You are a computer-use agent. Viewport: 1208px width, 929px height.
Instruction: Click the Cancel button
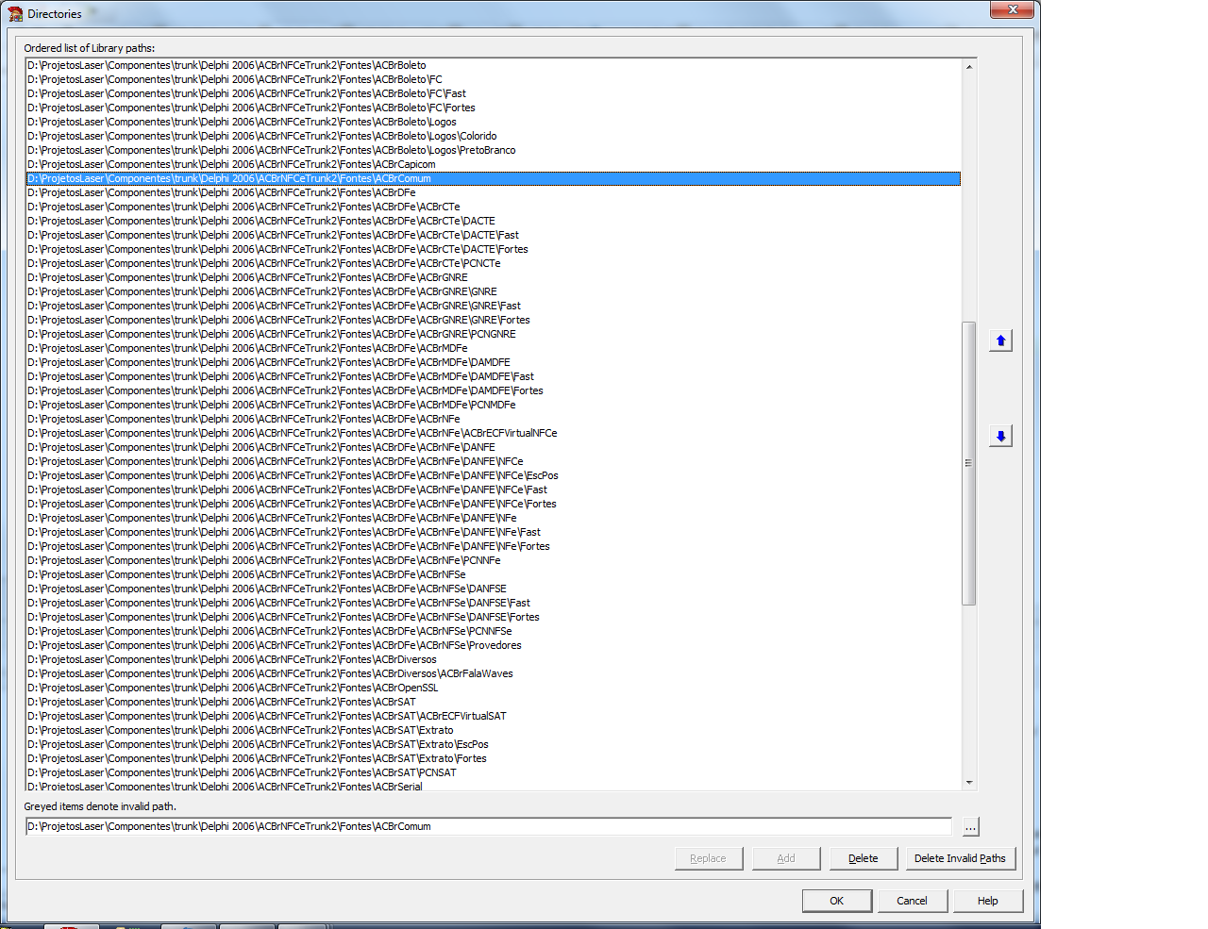912,901
